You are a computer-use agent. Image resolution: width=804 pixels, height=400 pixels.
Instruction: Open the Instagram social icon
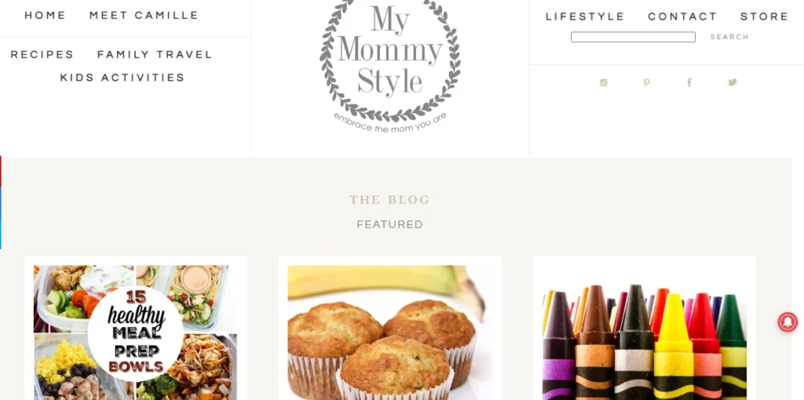(x=604, y=83)
